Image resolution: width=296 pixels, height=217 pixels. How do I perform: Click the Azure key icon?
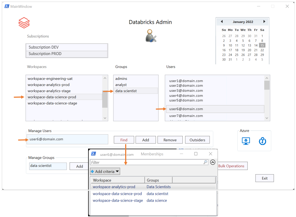point(263,141)
